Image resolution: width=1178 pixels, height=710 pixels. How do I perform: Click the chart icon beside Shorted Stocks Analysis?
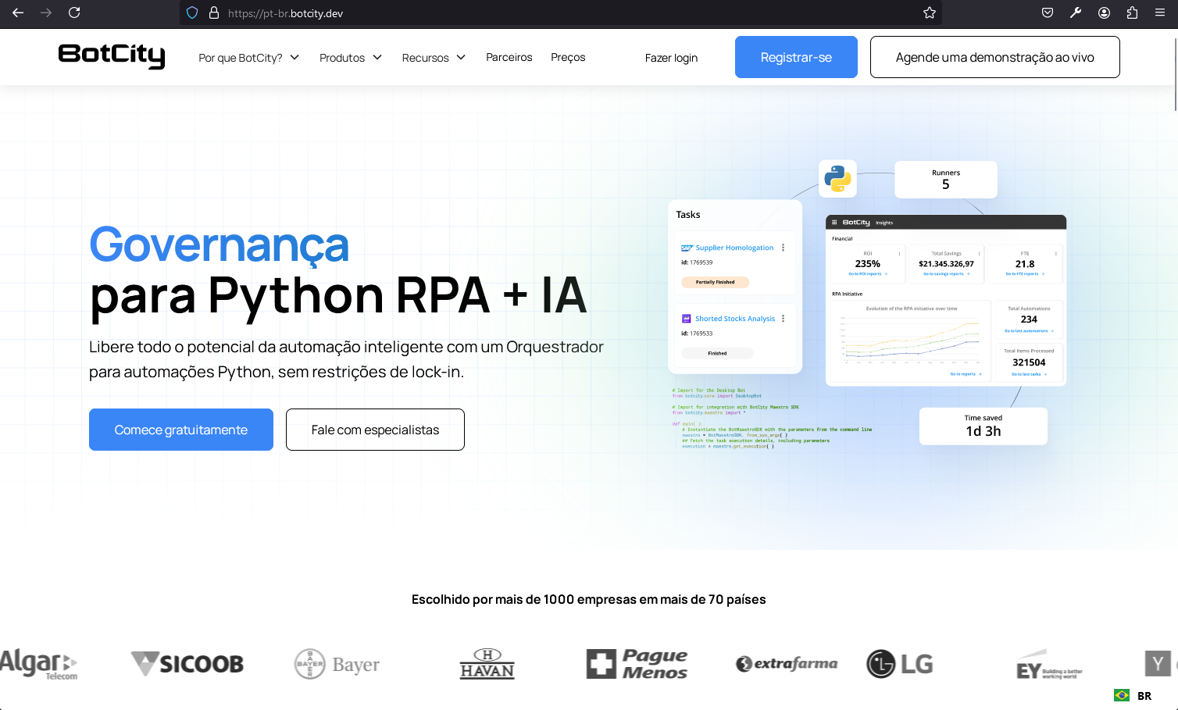pyautogui.click(x=687, y=318)
